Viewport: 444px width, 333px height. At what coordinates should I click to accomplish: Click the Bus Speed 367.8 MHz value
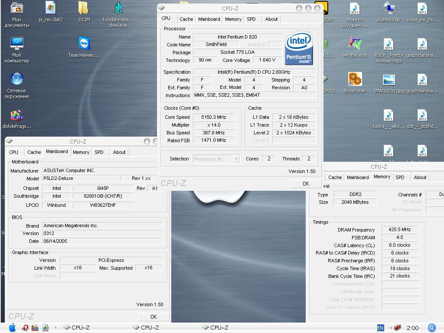[214, 133]
